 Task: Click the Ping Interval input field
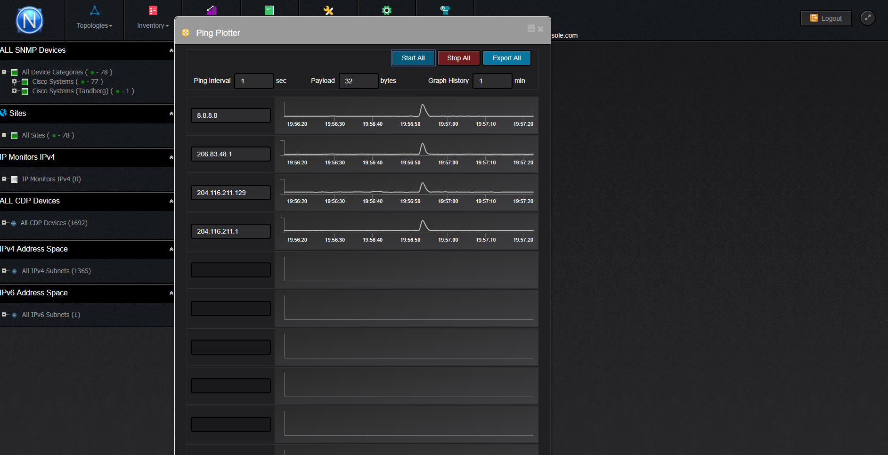point(254,81)
